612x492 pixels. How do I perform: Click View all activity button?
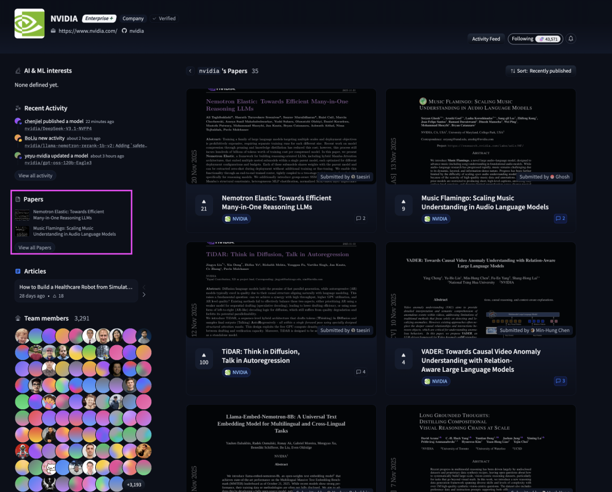click(35, 176)
